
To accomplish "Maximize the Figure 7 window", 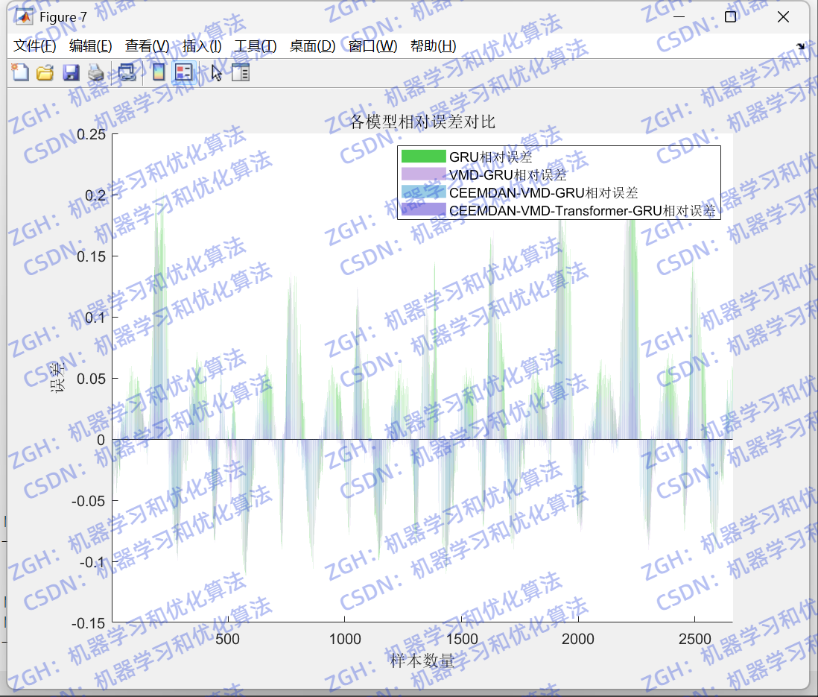I will tap(730, 17).
